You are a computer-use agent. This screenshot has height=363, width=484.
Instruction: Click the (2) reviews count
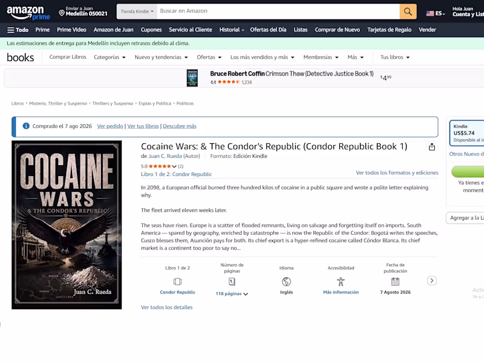tap(180, 166)
